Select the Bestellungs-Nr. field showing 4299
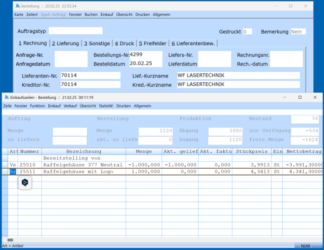The image size is (324, 250). (x=146, y=55)
